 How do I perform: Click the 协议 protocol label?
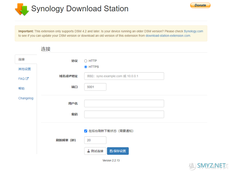(74, 61)
